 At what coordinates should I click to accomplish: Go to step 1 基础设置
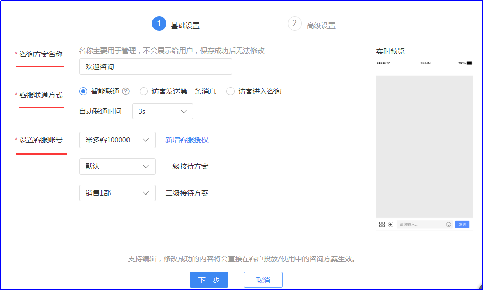[x=159, y=24]
